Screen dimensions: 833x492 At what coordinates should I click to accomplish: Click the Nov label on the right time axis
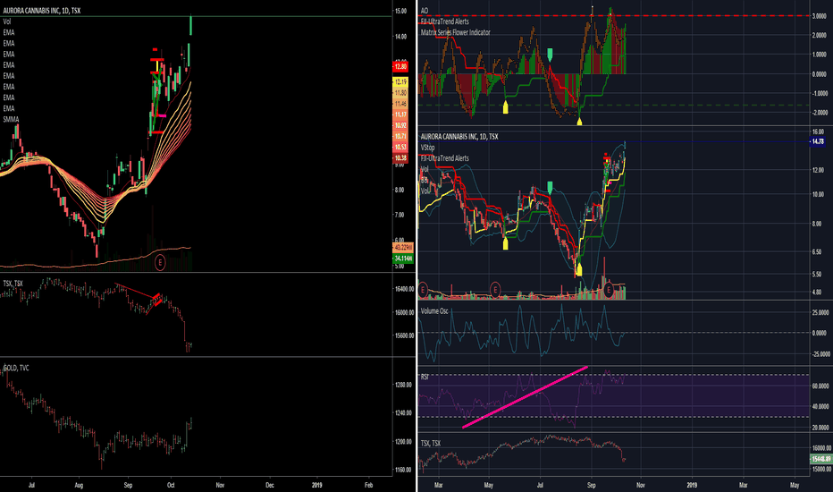tap(641, 485)
